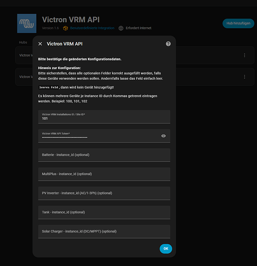Close the Victron VRM API dialog
The height and width of the screenshot is (266, 257).
tap(40, 44)
